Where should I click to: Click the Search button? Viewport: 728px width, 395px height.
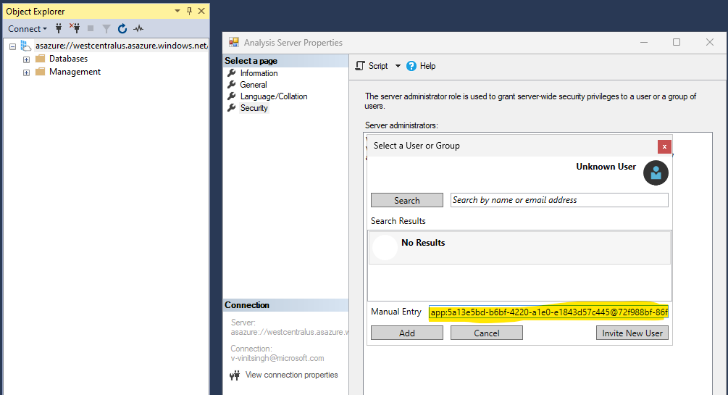pyautogui.click(x=406, y=200)
